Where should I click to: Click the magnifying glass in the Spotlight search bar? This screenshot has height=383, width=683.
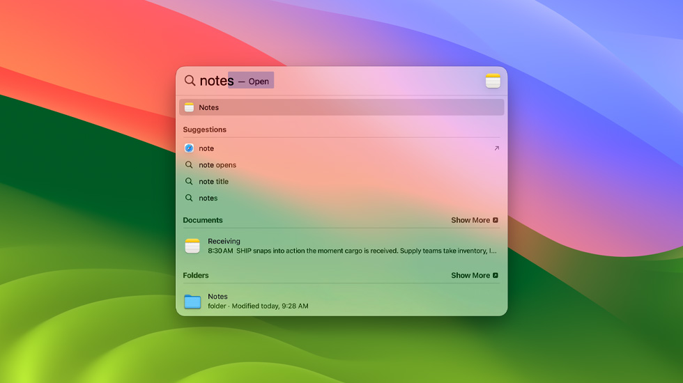190,81
